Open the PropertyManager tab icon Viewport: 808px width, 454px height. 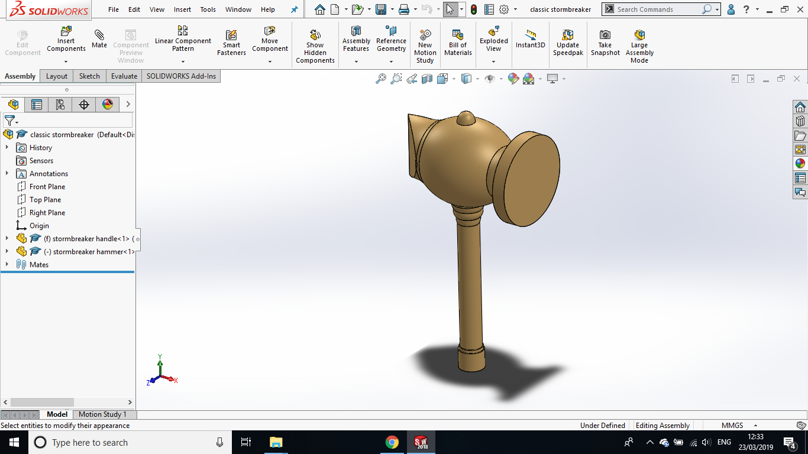coord(37,105)
